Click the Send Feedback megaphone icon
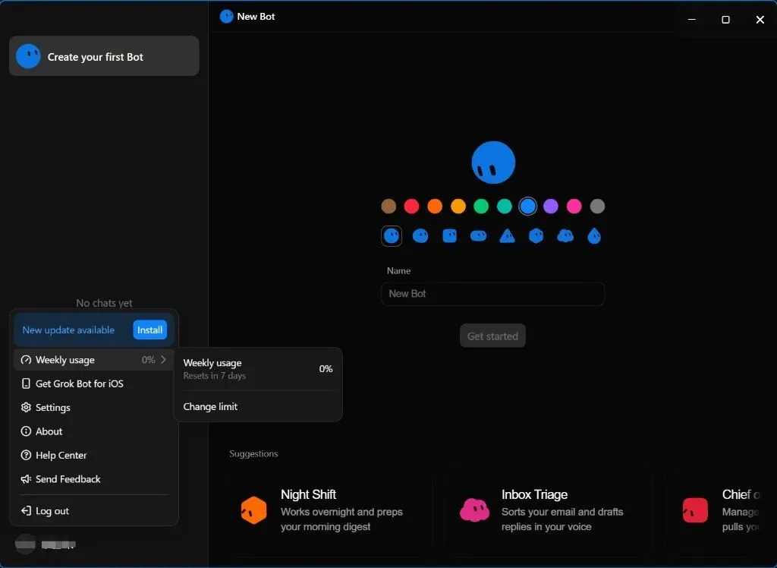 point(26,479)
